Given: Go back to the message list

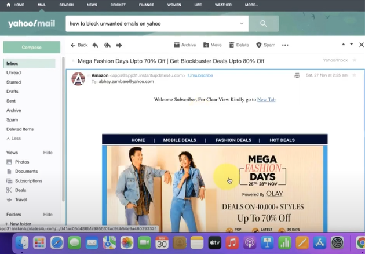Looking at the screenshot, I should [x=79, y=45].
